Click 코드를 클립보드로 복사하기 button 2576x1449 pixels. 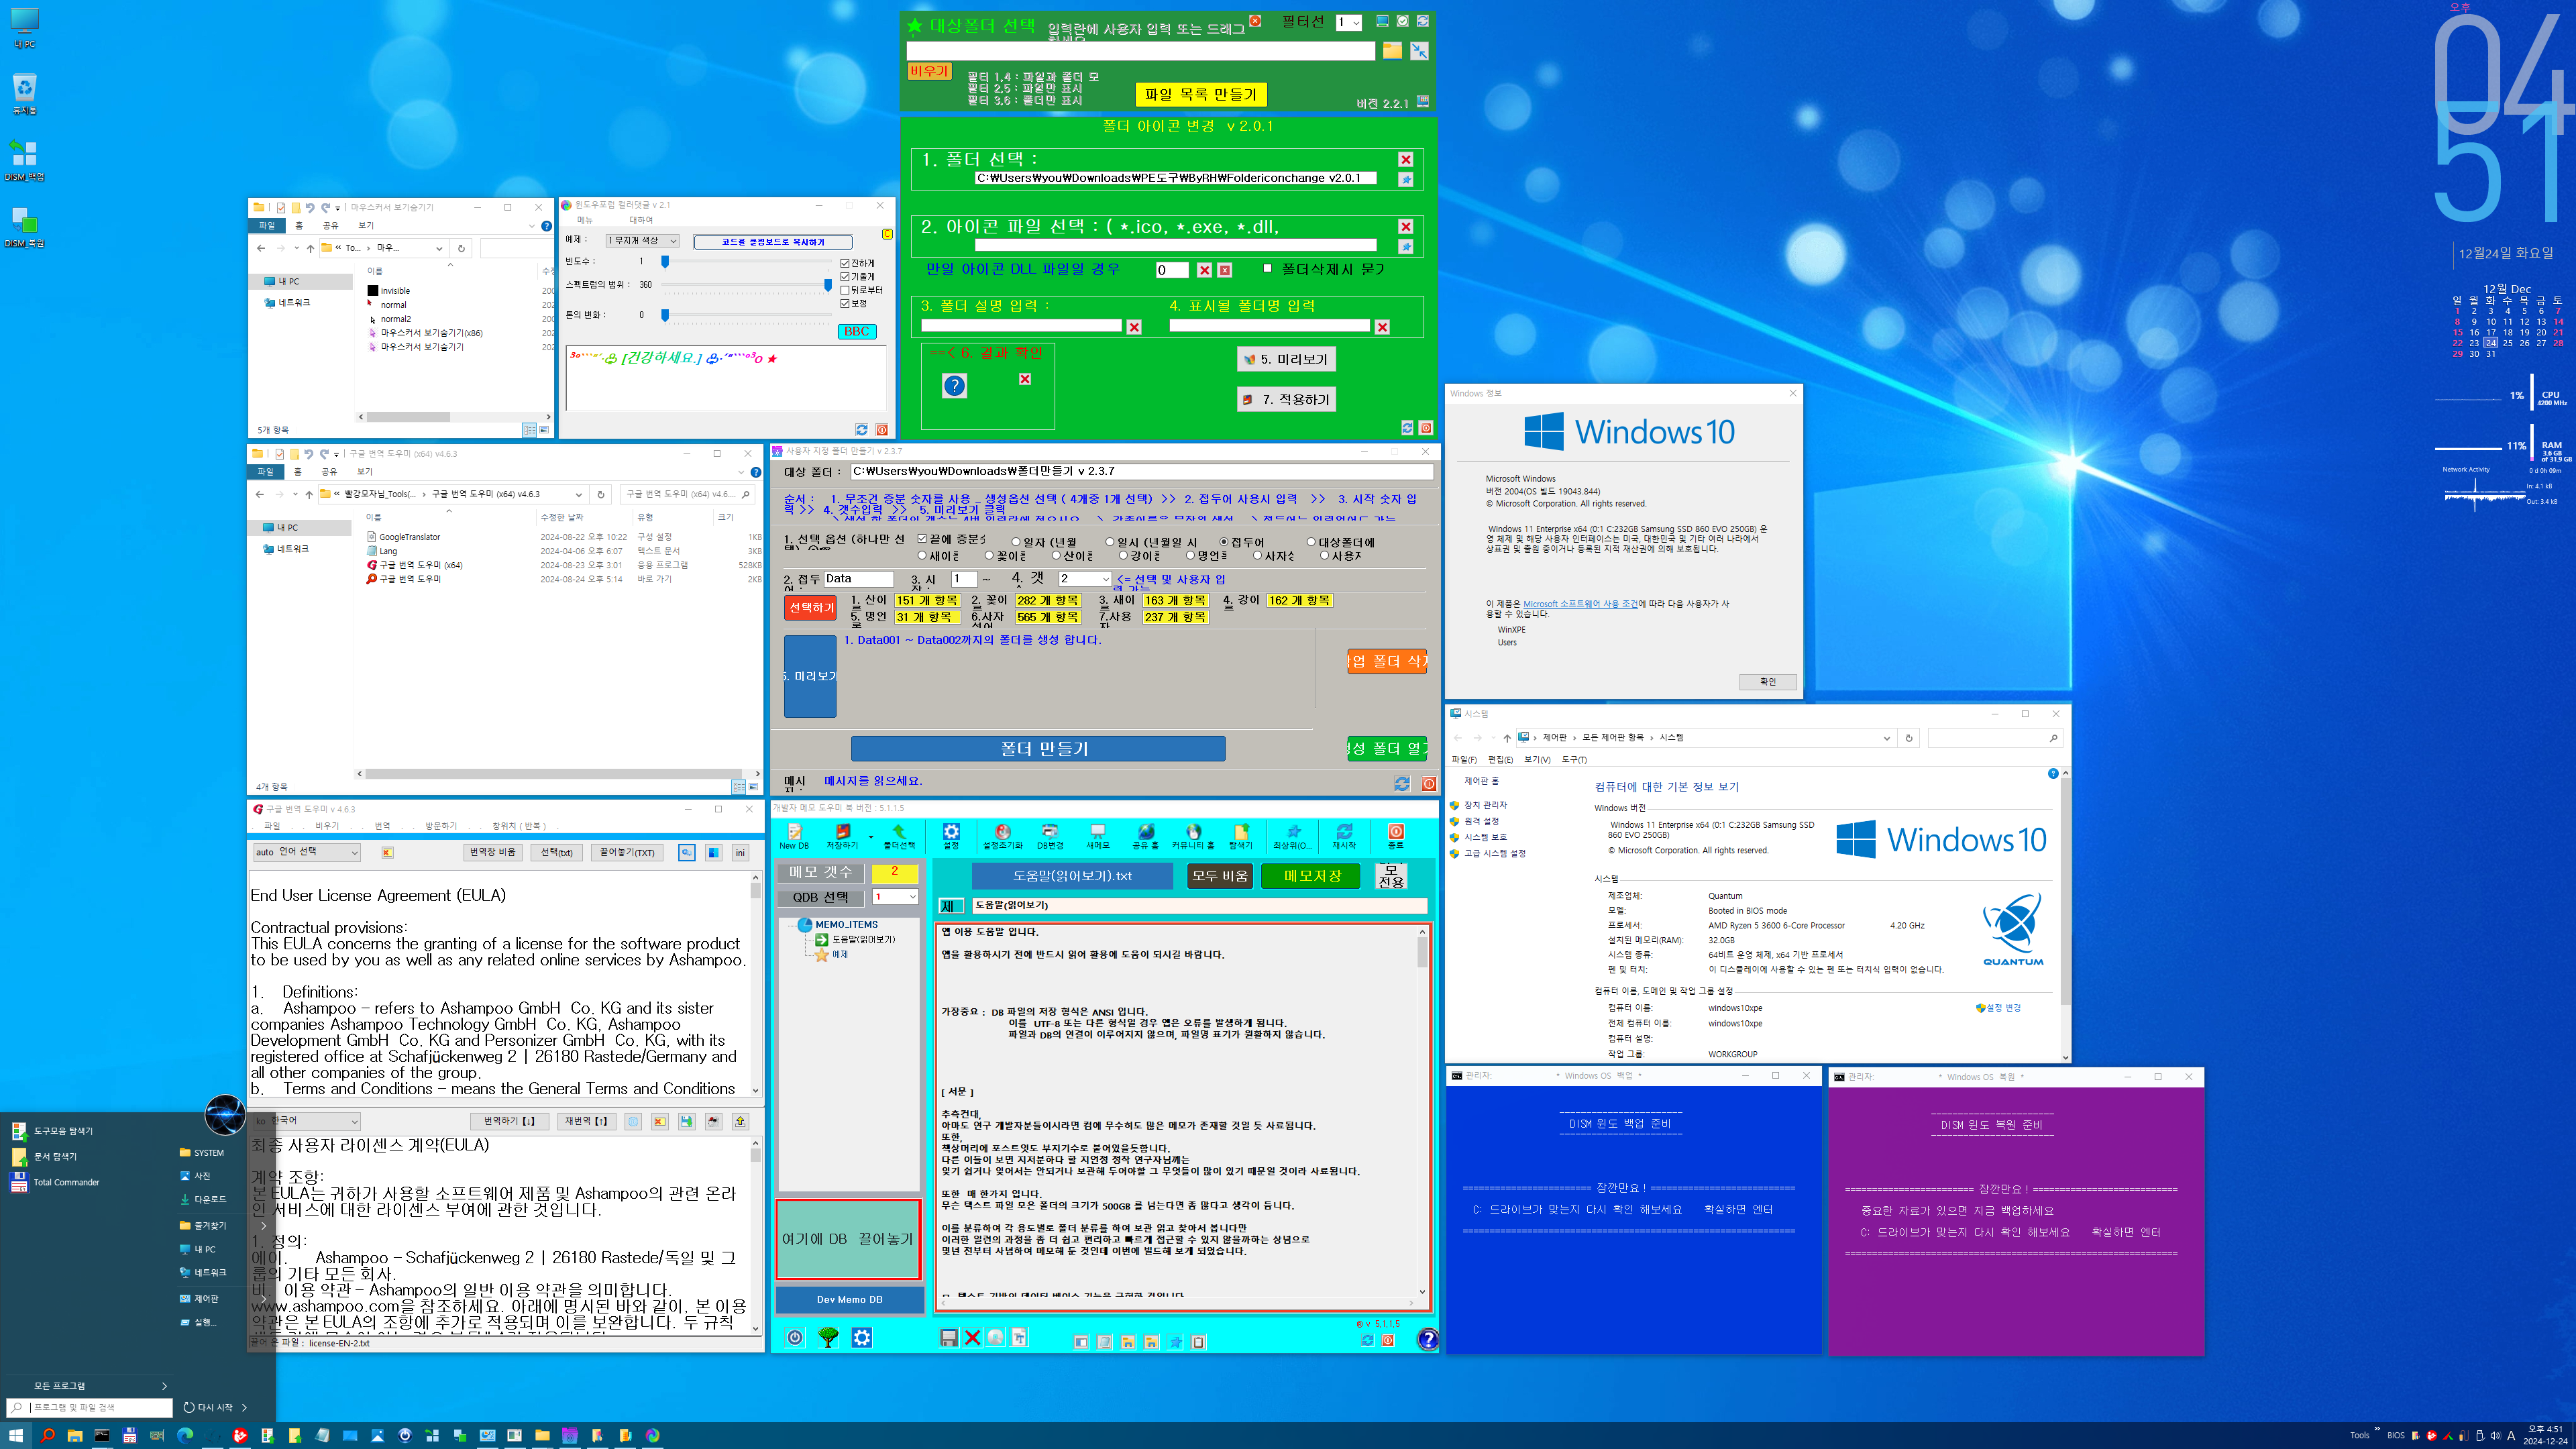click(773, 242)
